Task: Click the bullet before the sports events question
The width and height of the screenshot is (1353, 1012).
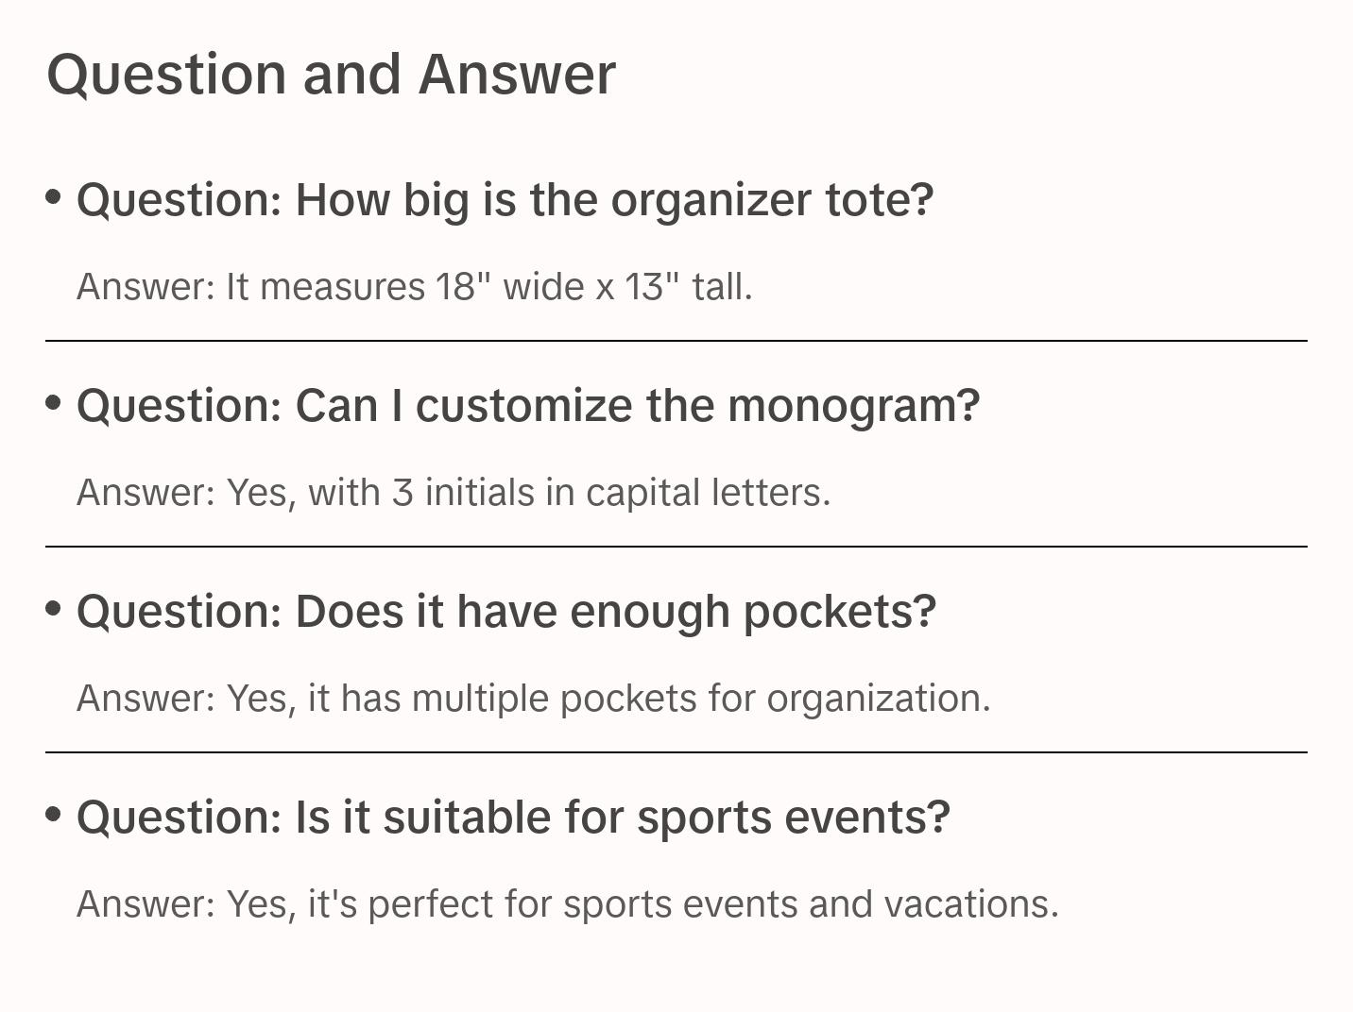Action: tap(54, 815)
